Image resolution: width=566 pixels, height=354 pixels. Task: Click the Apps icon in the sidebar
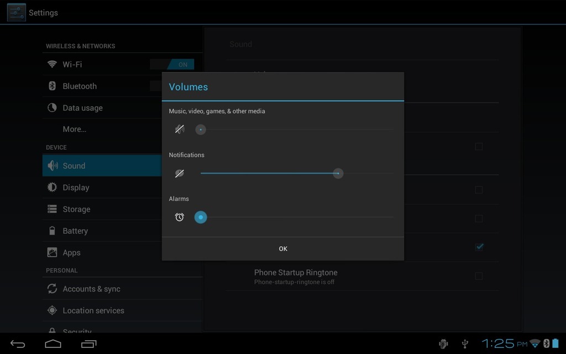(x=52, y=252)
